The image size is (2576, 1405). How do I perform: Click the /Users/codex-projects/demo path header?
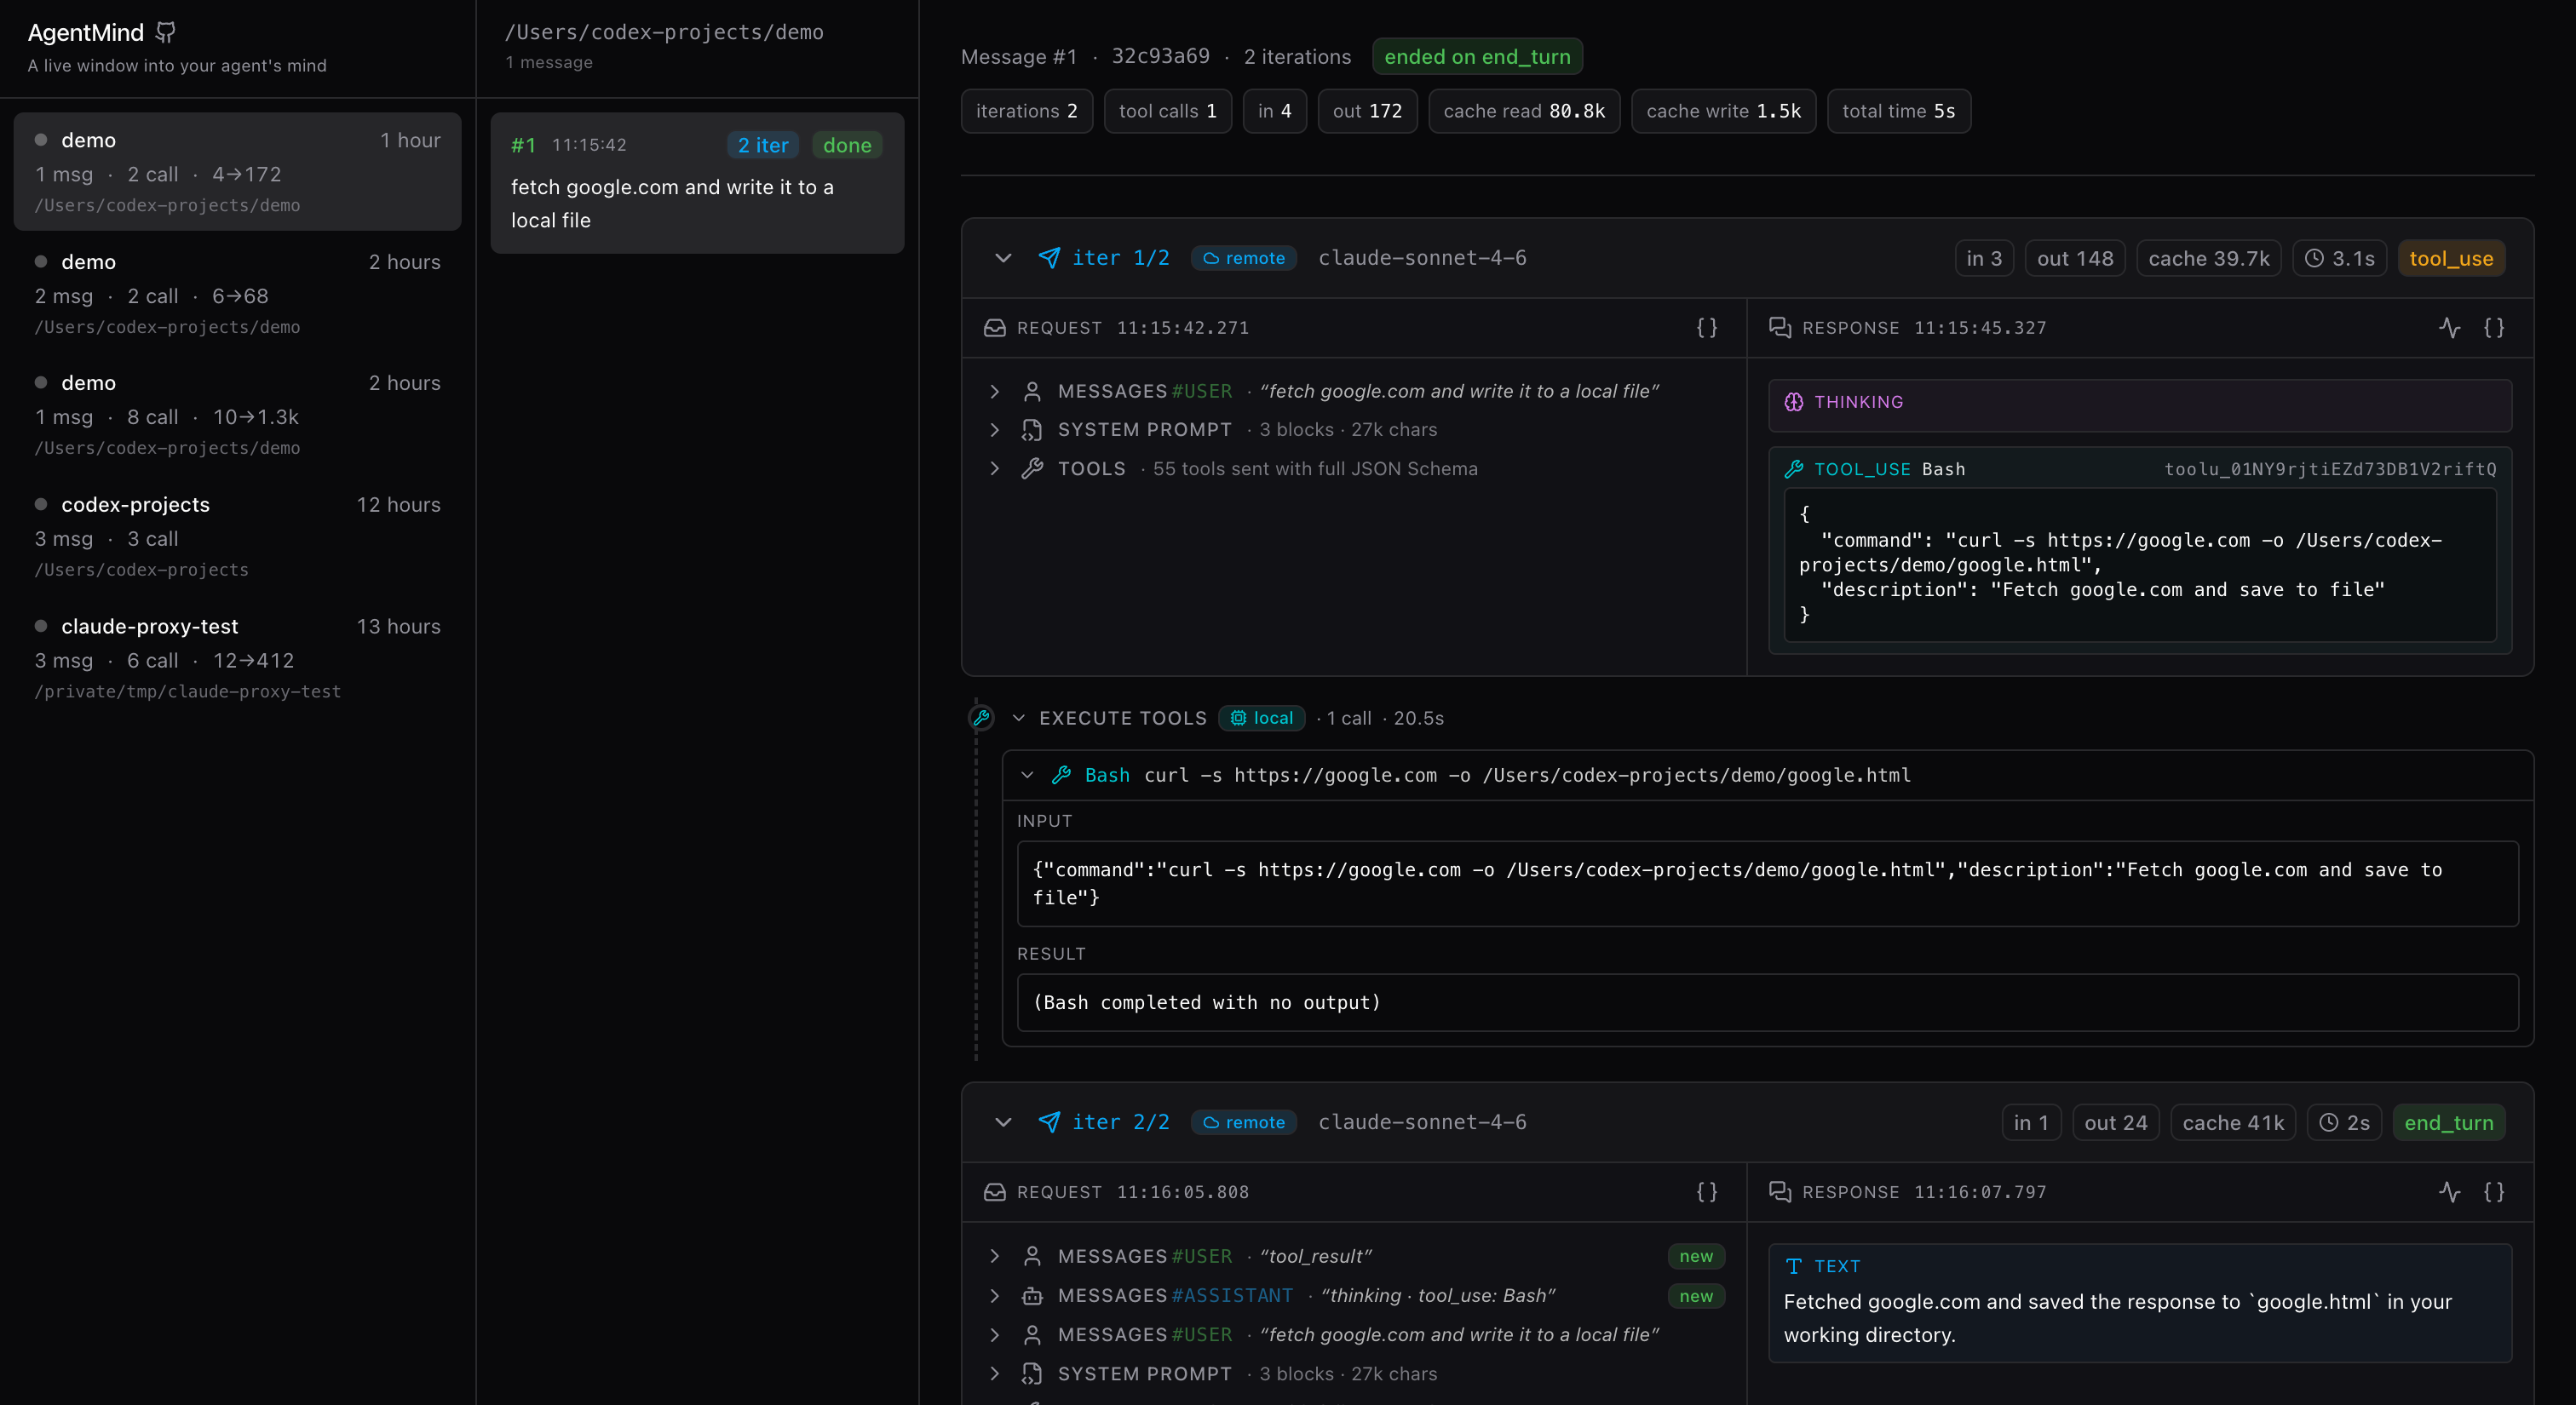coord(664,32)
